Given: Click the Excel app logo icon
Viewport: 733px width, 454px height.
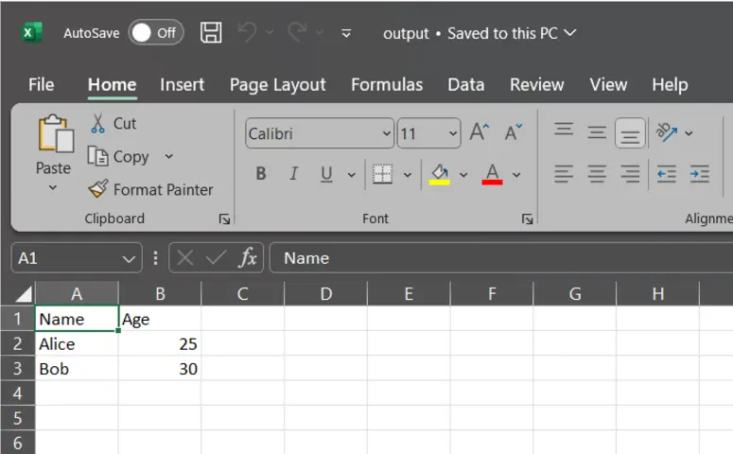Looking at the screenshot, I should (32, 33).
